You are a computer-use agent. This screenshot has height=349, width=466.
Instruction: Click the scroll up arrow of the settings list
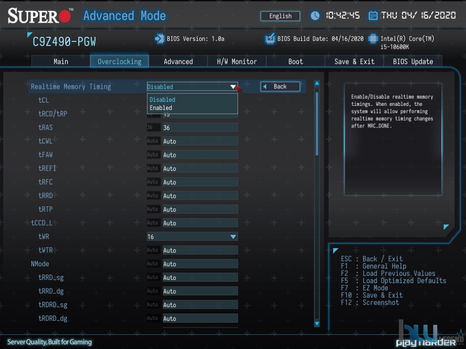point(317,83)
